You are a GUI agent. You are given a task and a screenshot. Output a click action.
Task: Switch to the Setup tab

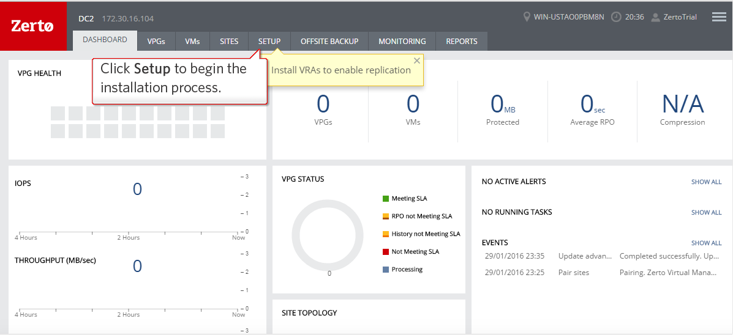click(x=269, y=42)
